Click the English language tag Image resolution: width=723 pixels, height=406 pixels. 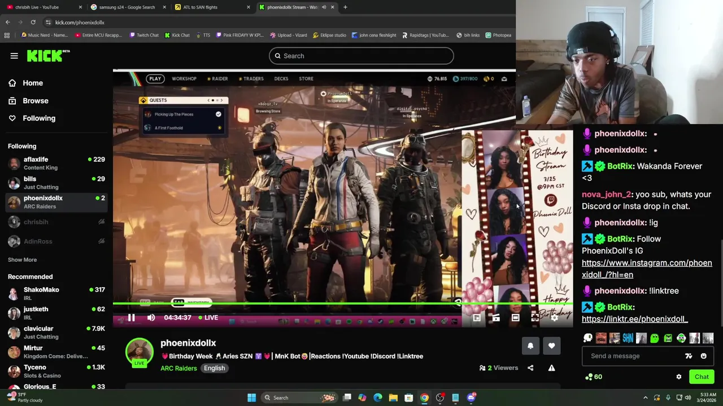pos(214,368)
